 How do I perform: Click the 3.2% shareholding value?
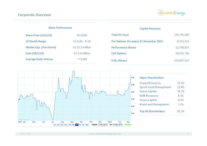[x=181, y=104]
